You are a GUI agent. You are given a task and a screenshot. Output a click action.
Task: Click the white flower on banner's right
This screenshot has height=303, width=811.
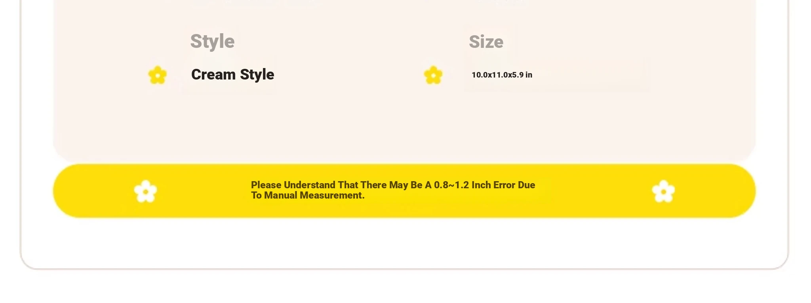point(663,191)
